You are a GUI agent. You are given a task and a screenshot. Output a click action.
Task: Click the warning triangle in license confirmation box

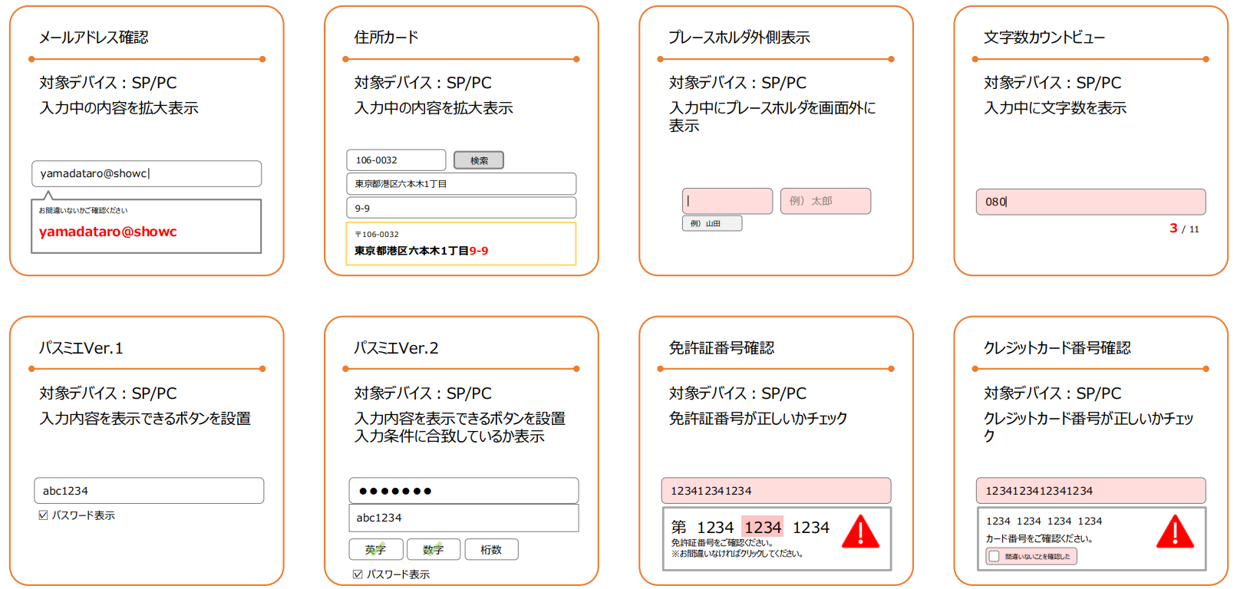(861, 531)
